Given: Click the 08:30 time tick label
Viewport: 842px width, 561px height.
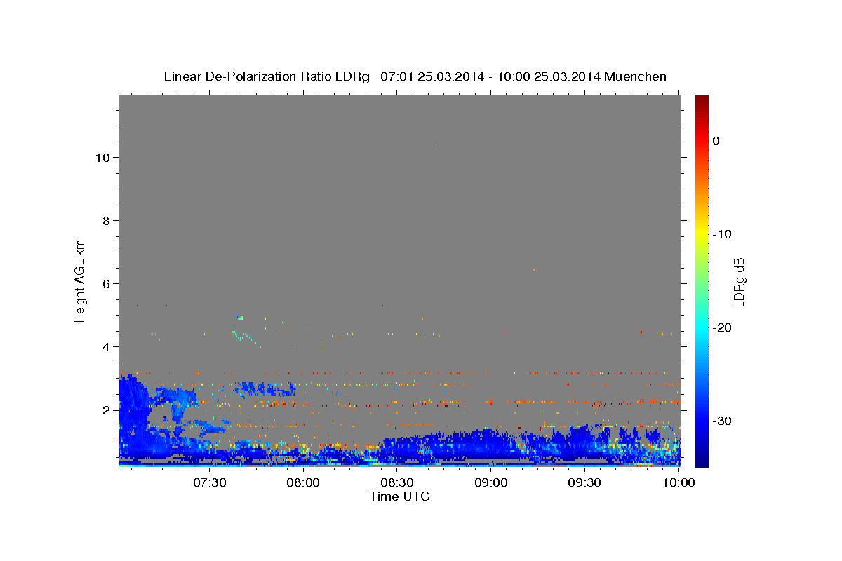Looking at the screenshot, I should pos(397,482).
